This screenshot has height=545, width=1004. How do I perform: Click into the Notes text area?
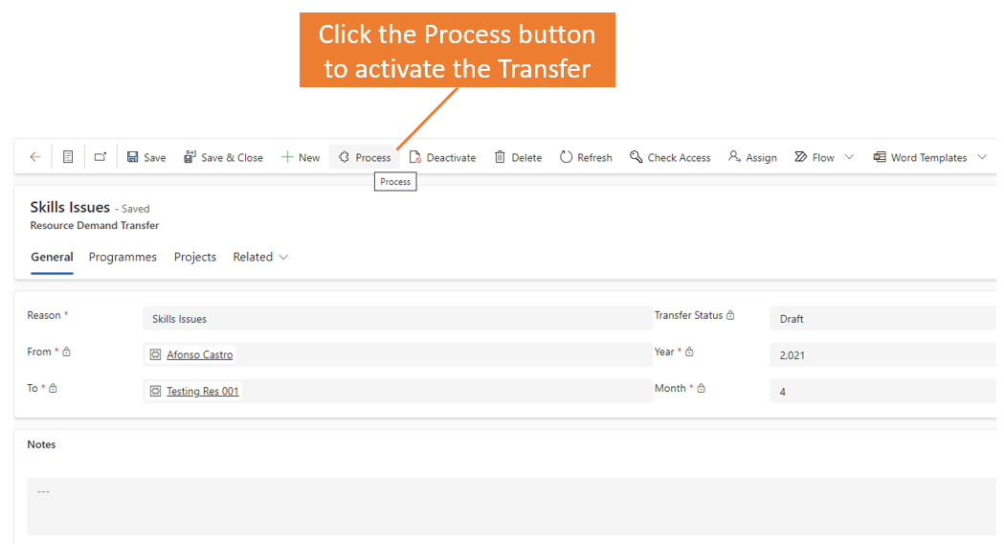click(x=511, y=506)
